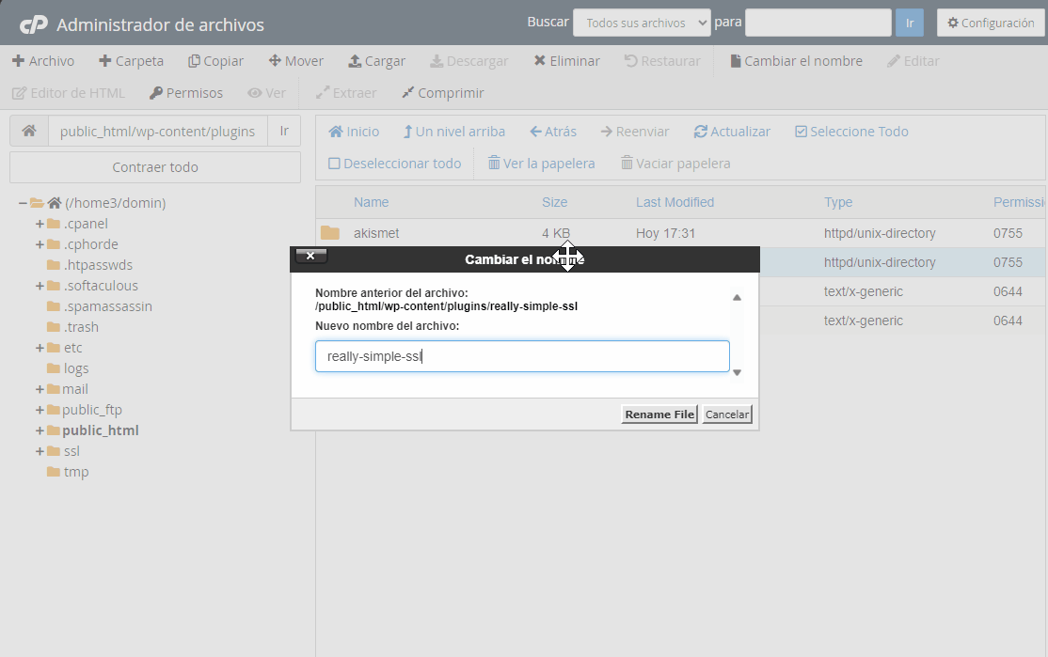Click Restaurar in the toolbar
The width and height of the screenshot is (1048, 657).
click(662, 61)
